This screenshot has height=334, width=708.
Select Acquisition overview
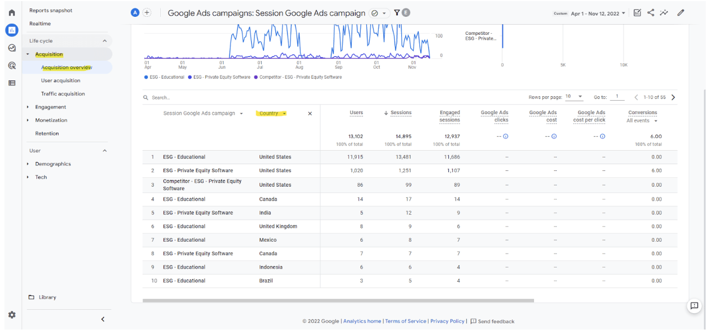[x=67, y=67]
